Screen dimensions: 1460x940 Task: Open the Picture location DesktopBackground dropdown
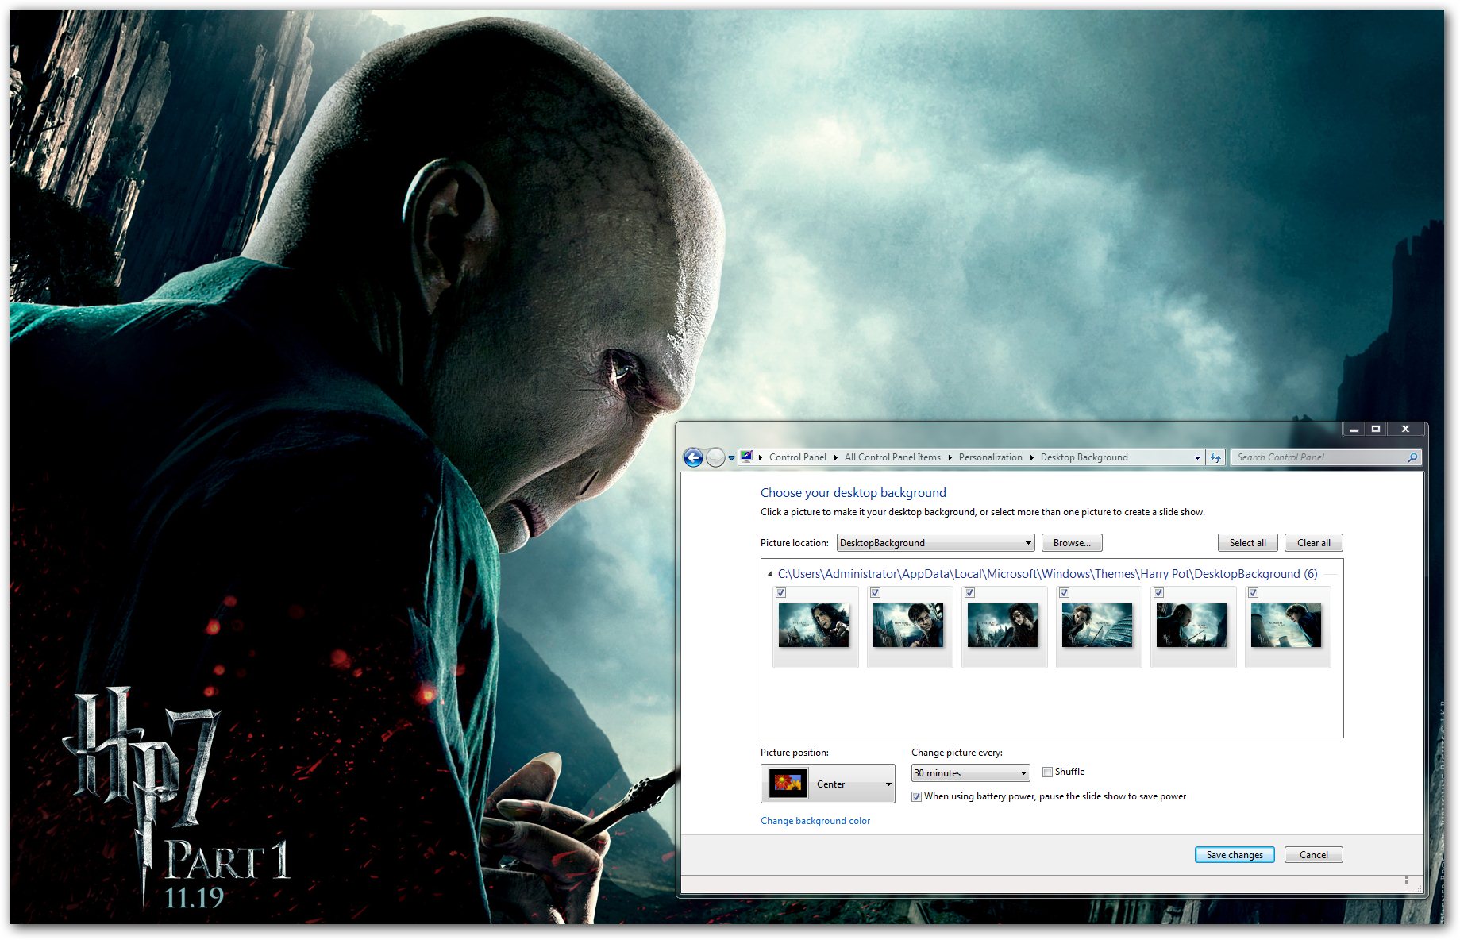[x=935, y=543]
